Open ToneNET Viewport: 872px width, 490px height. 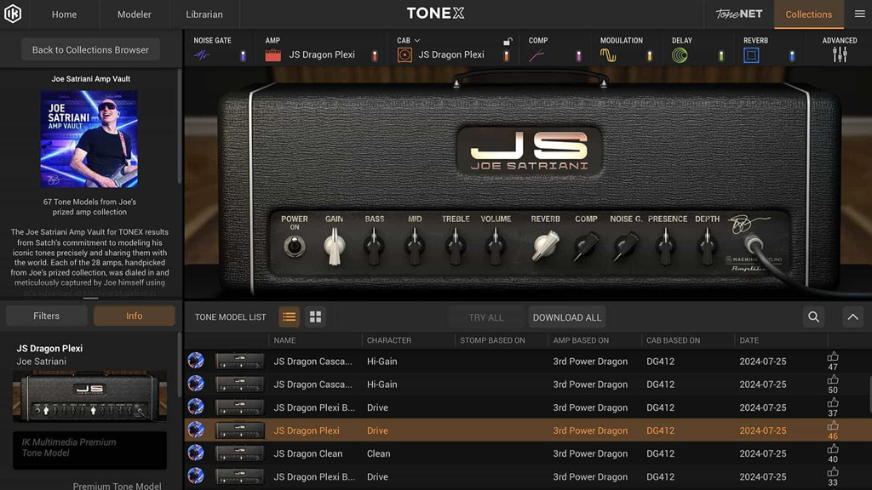tap(739, 14)
